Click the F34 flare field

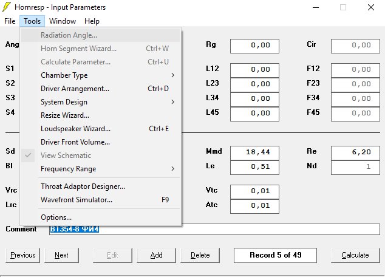coord(355,100)
